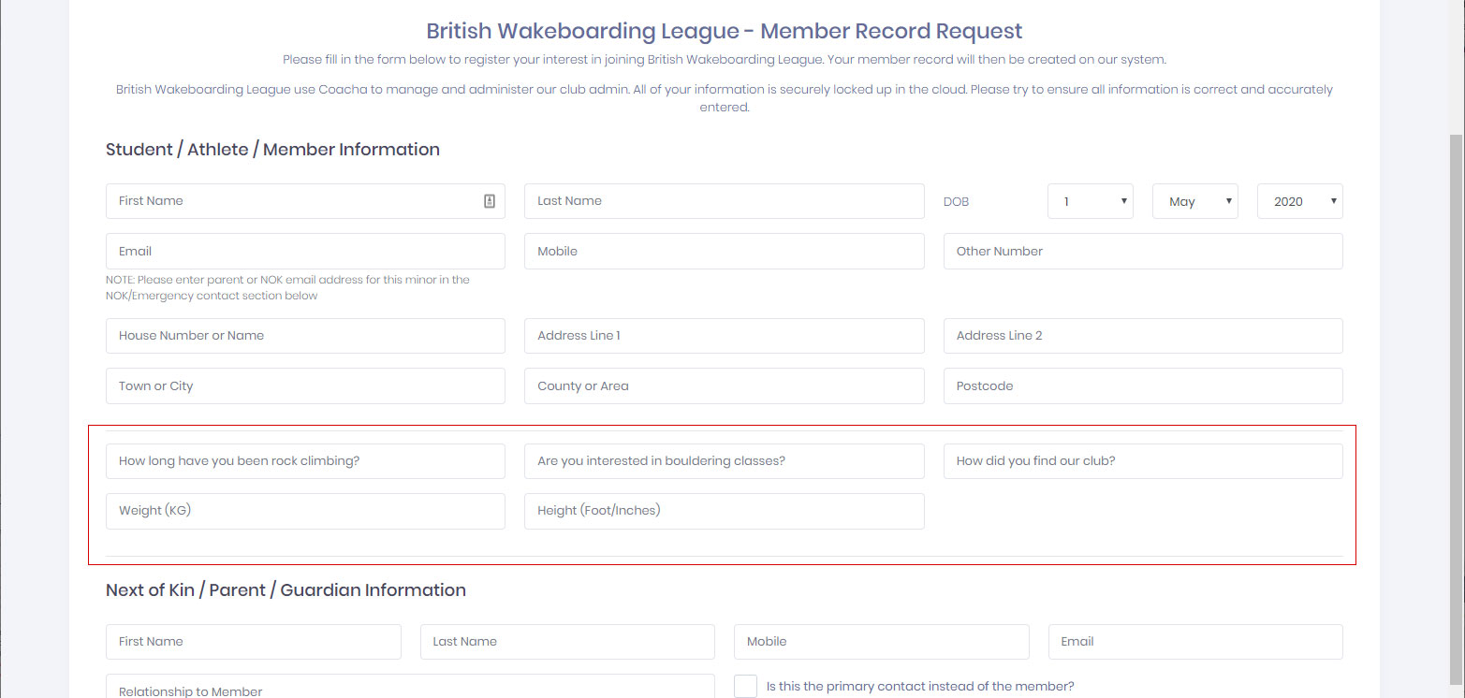Tick the primary contact checkbox

pos(745,686)
